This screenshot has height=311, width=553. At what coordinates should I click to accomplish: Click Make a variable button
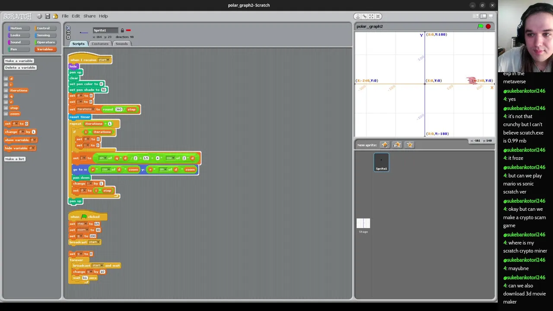click(19, 61)
